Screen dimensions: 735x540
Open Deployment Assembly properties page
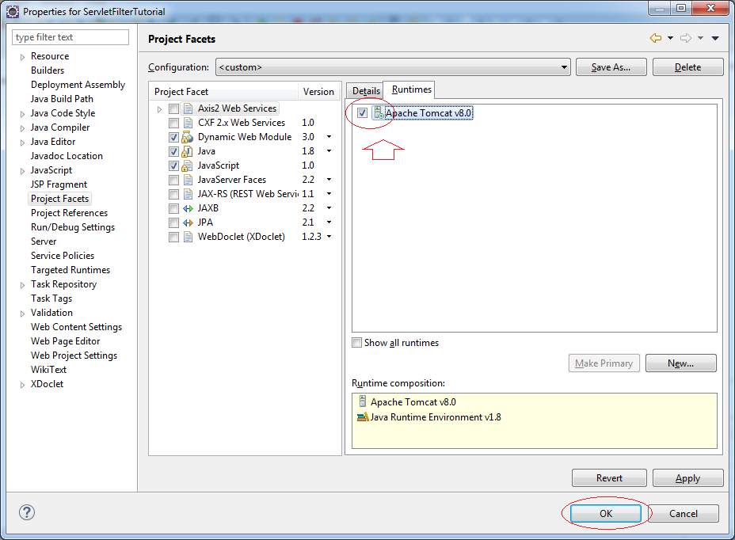78,85
